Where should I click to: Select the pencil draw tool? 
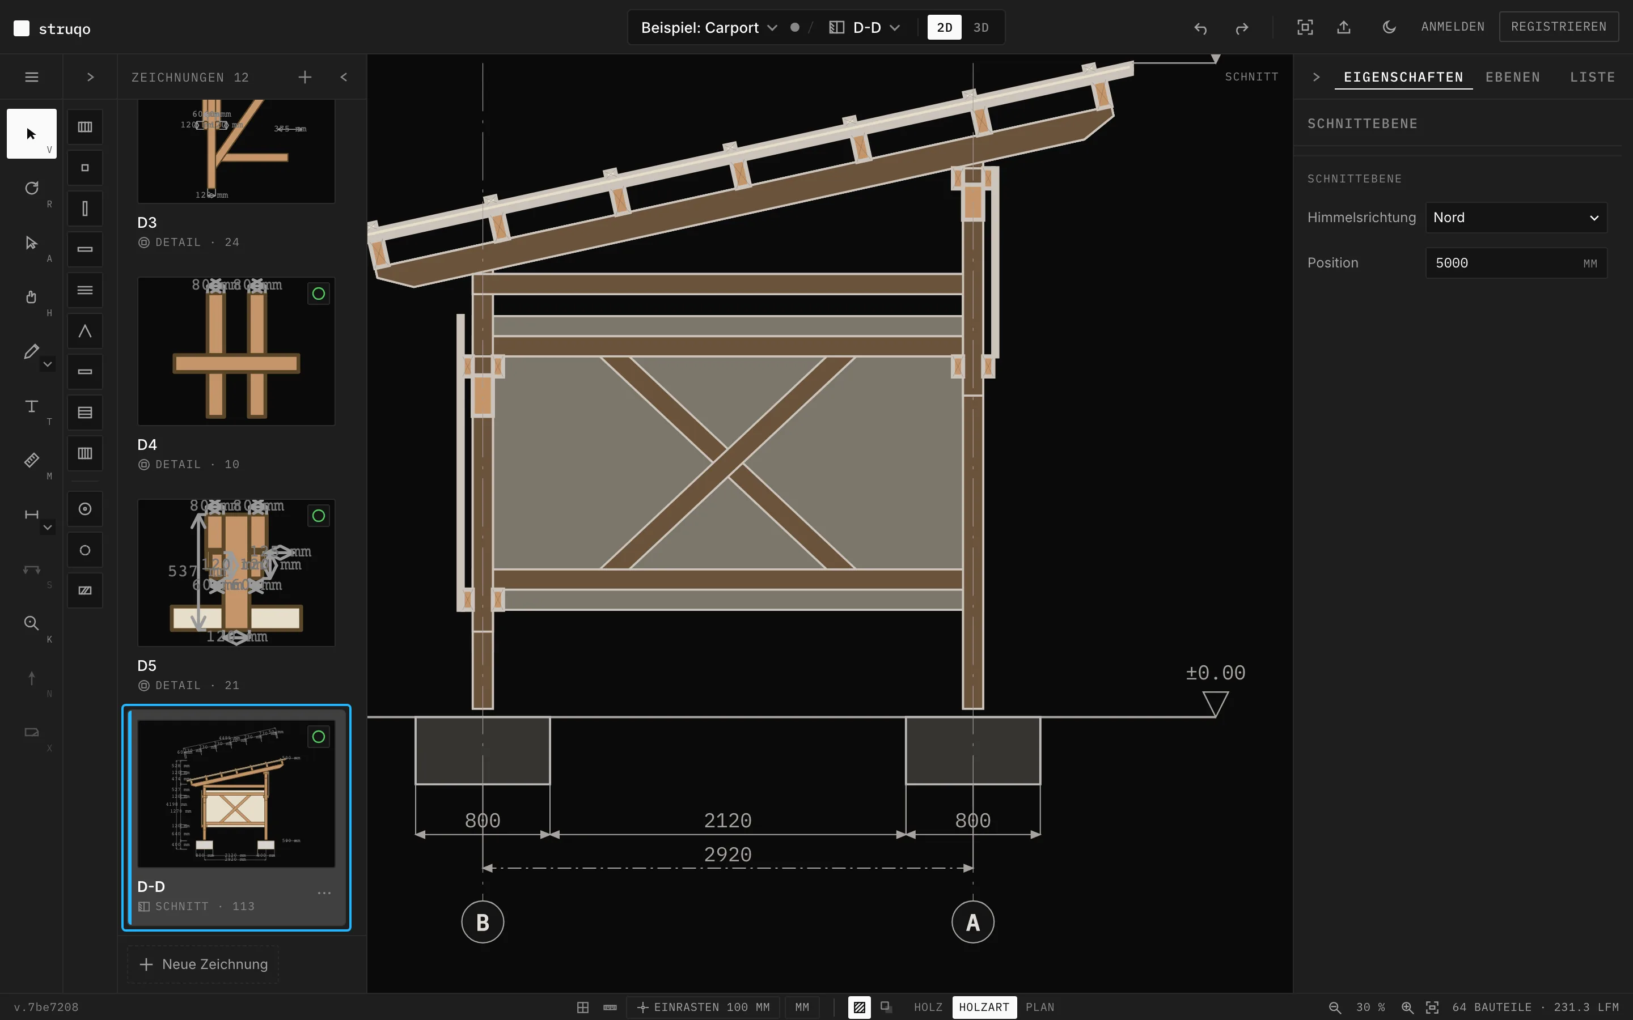(31, 351)
